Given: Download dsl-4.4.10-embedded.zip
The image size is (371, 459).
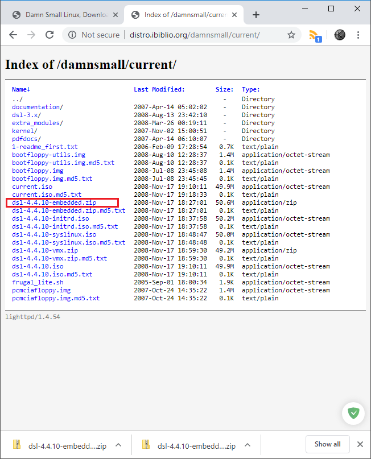Looking at the screenshot, I should (54, 202).
